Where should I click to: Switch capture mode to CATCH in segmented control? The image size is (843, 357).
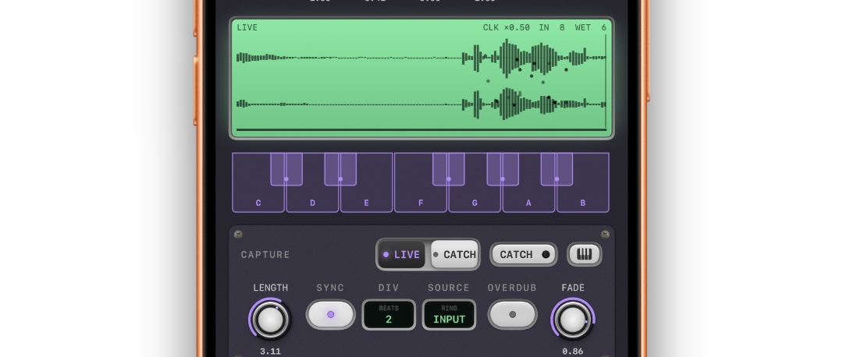[x=454, y=254]
